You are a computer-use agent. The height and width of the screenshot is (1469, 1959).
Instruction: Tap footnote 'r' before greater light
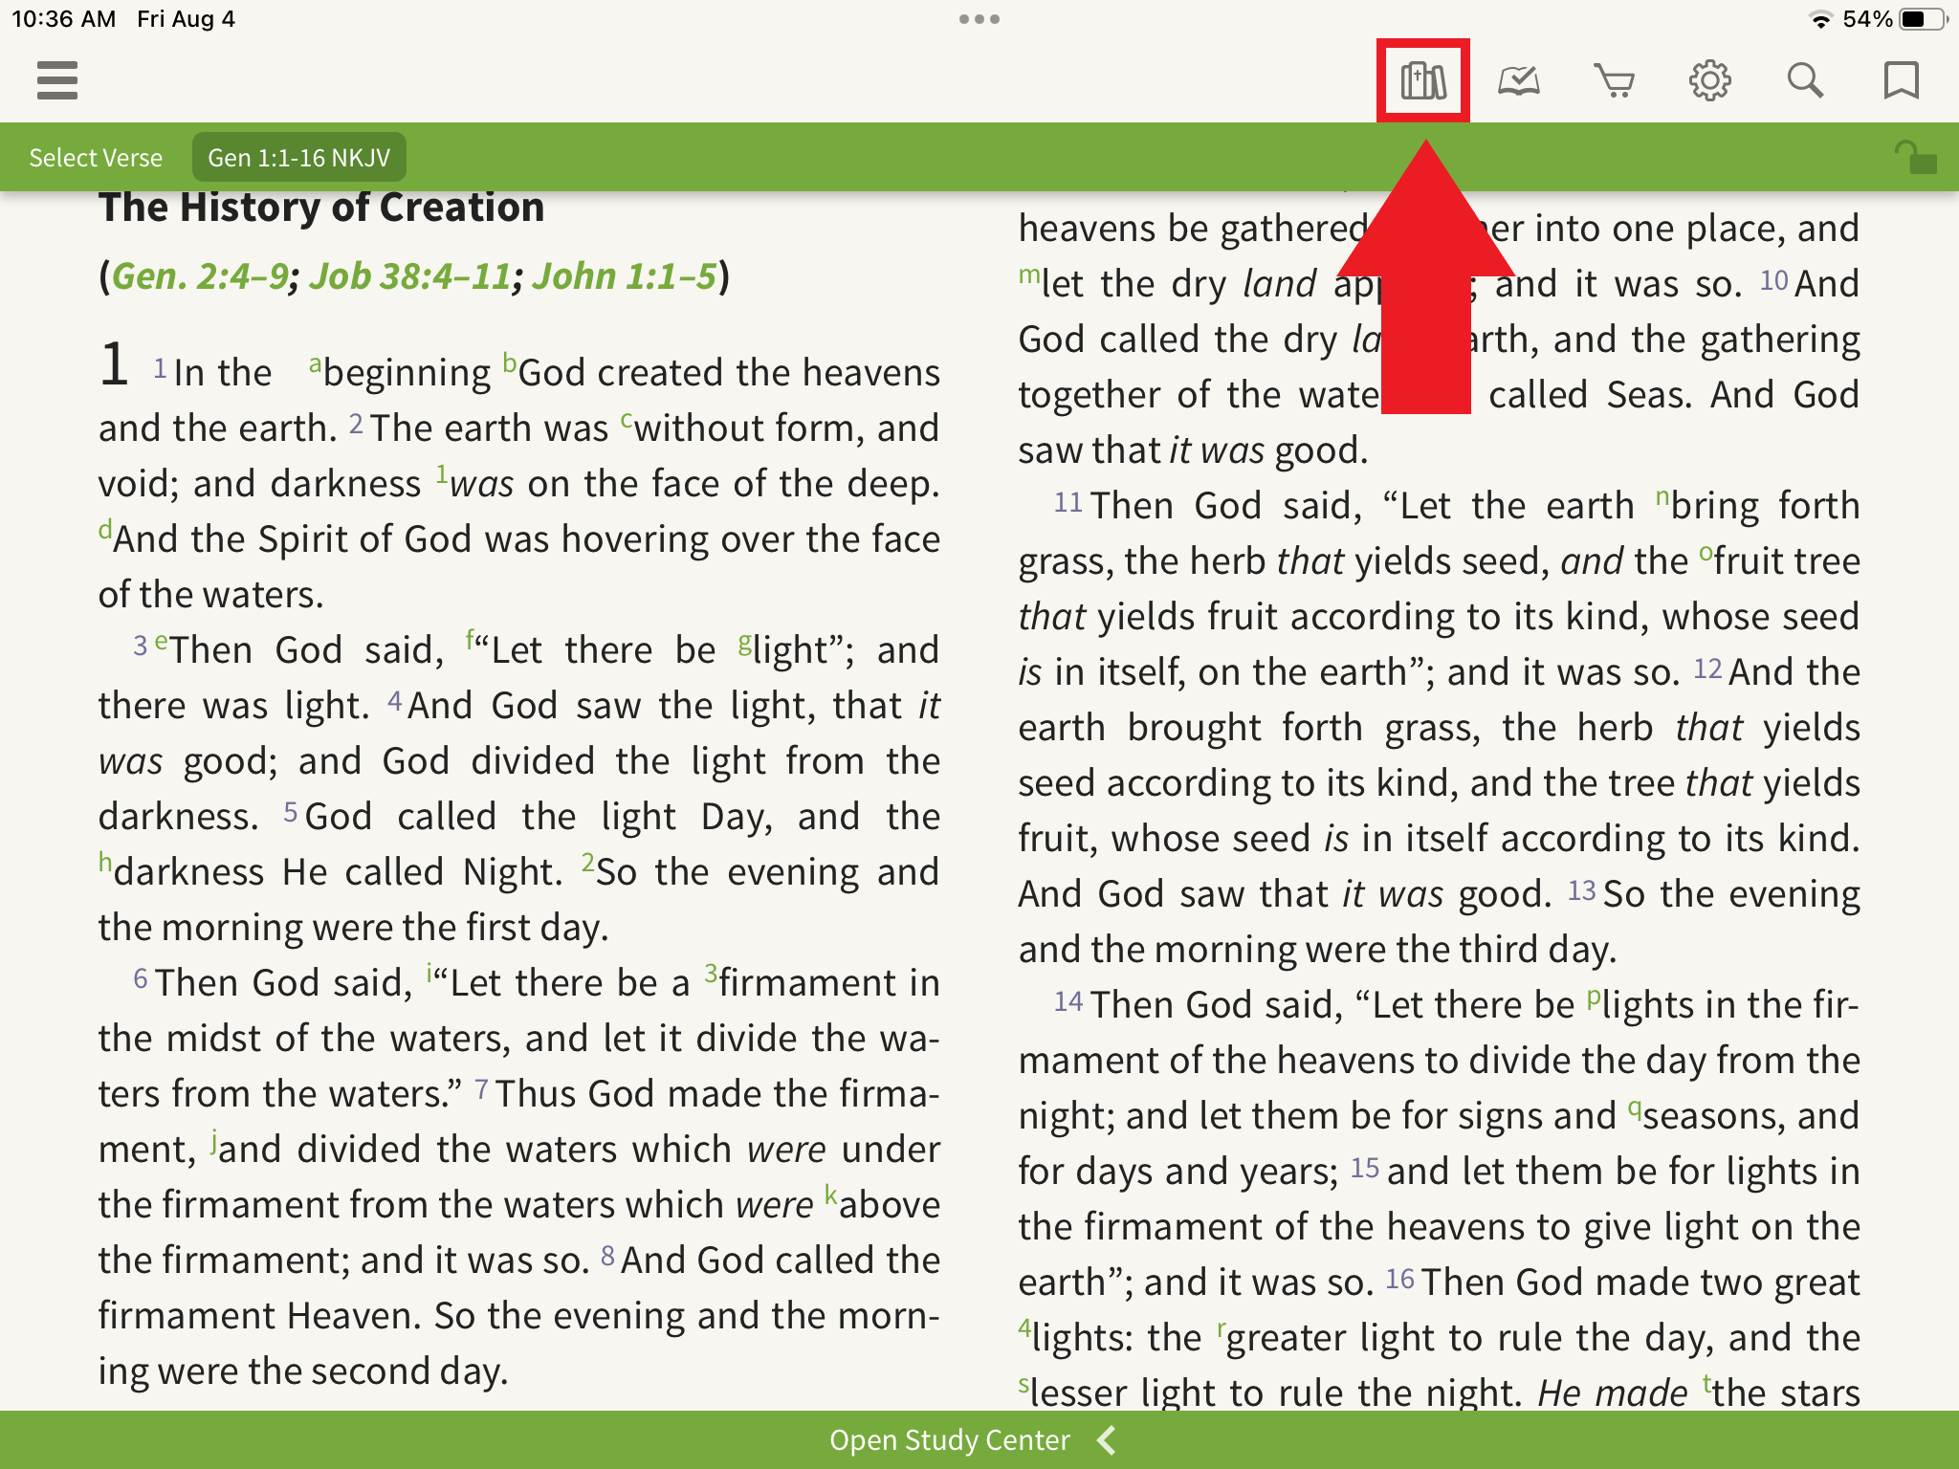pos(1221,1330)
